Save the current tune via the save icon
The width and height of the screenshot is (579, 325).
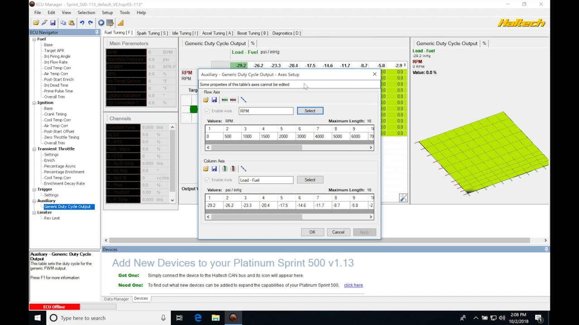coord(53,22)
